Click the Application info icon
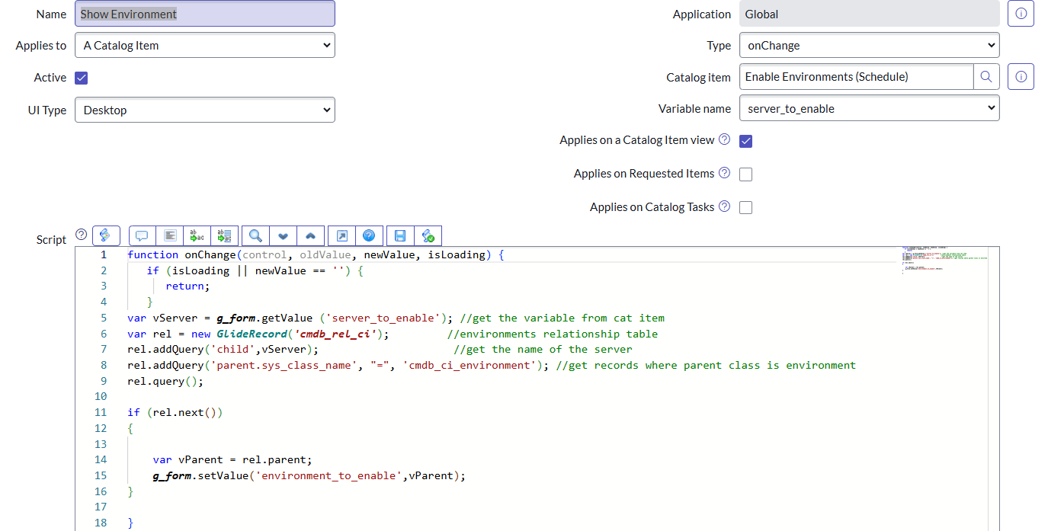The image size is (1048, 531). tap(1021, 14)
